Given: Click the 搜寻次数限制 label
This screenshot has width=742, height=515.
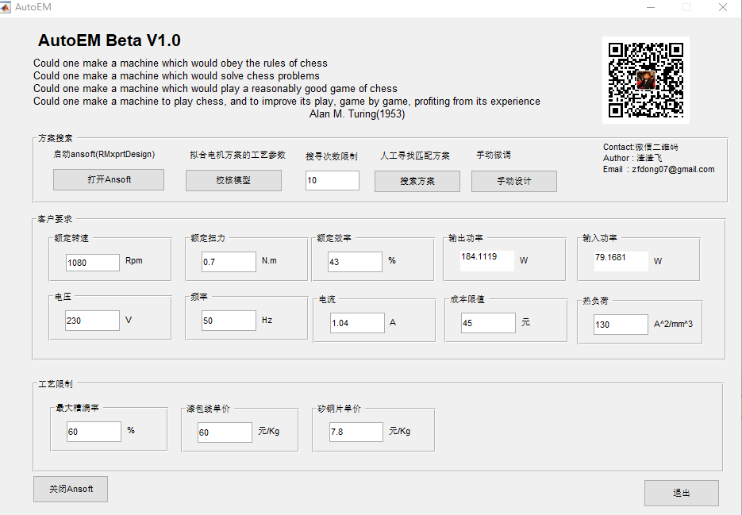Looking at the screenshot, I should (x=332, y=156).
